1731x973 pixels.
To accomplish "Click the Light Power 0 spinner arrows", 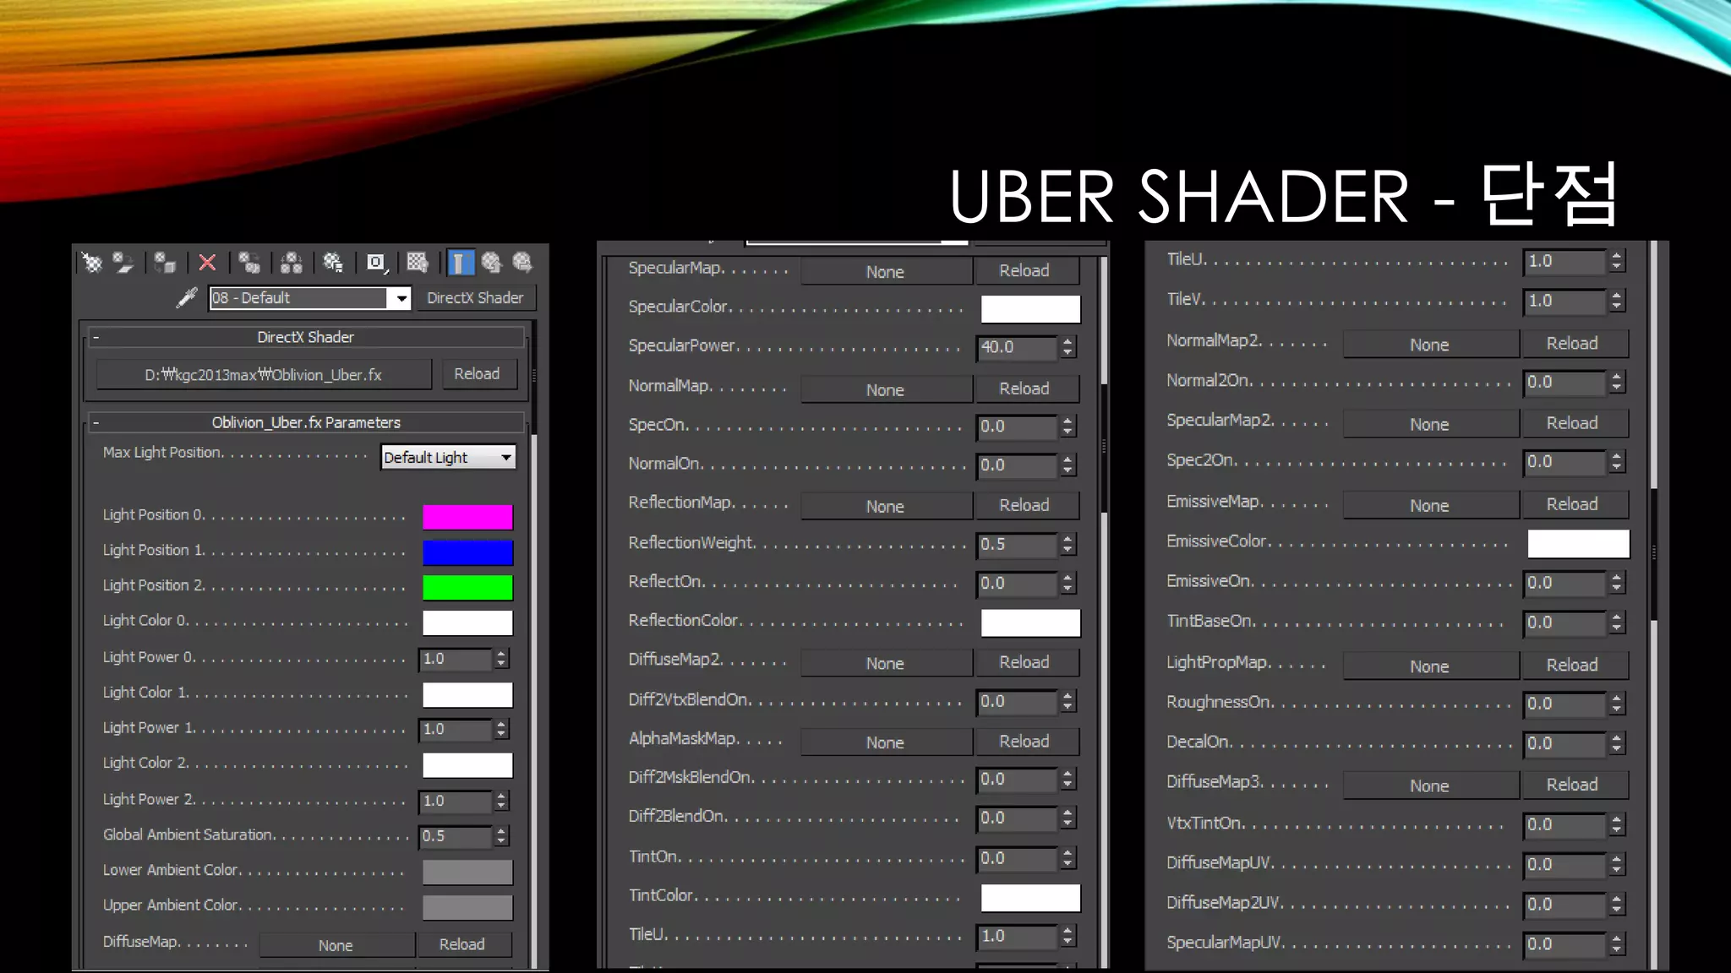I will [x=501, y=659].
